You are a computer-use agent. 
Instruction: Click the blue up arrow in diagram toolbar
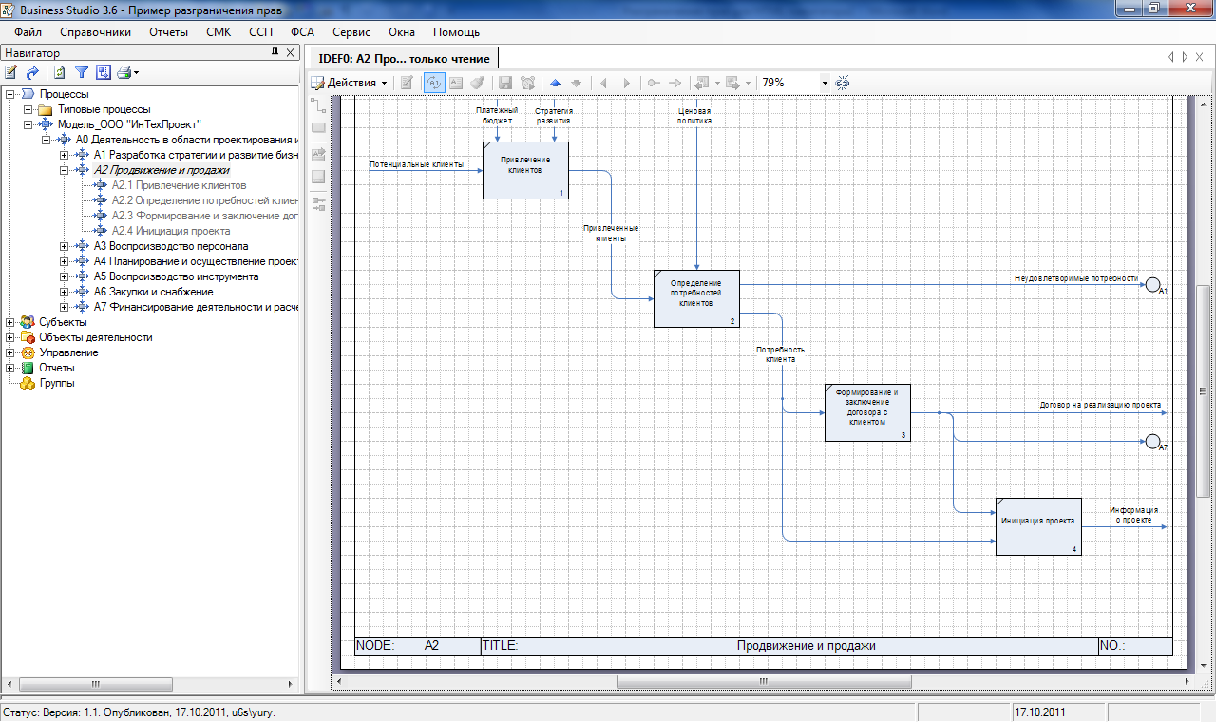pyautogui.click(x=556, y=83)
